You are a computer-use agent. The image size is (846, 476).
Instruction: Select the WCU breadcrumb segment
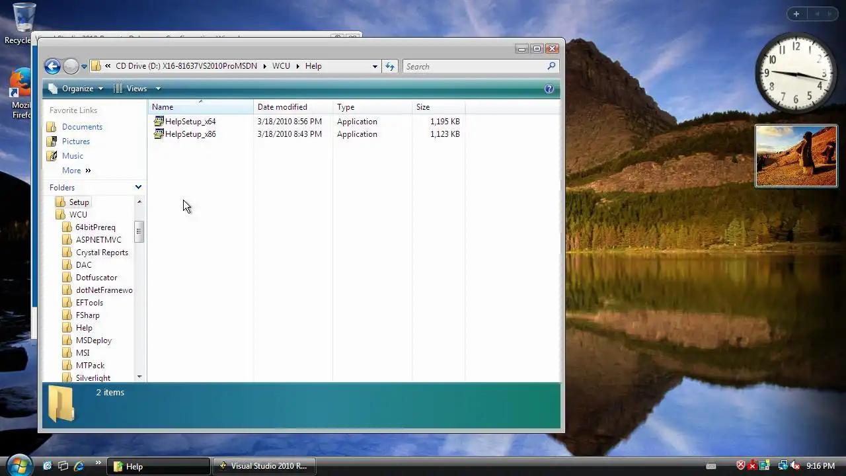(281, 66)
